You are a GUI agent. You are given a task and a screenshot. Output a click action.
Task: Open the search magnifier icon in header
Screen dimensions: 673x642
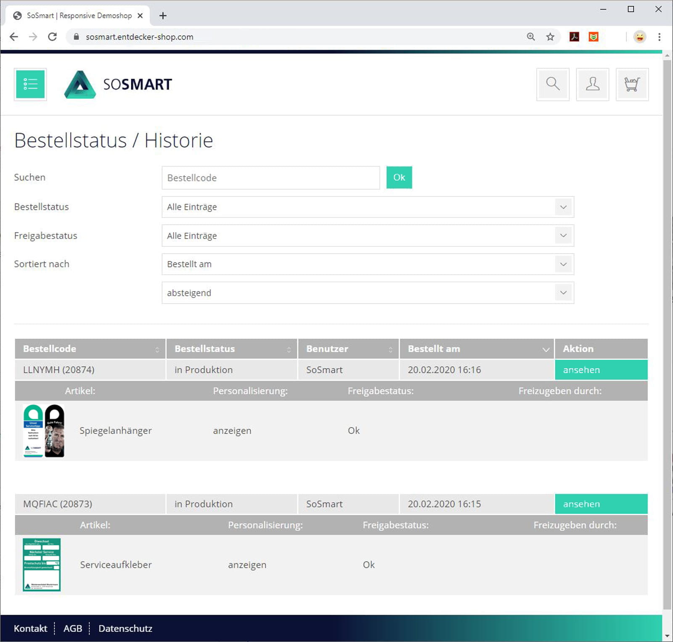(x=552, y=84)
